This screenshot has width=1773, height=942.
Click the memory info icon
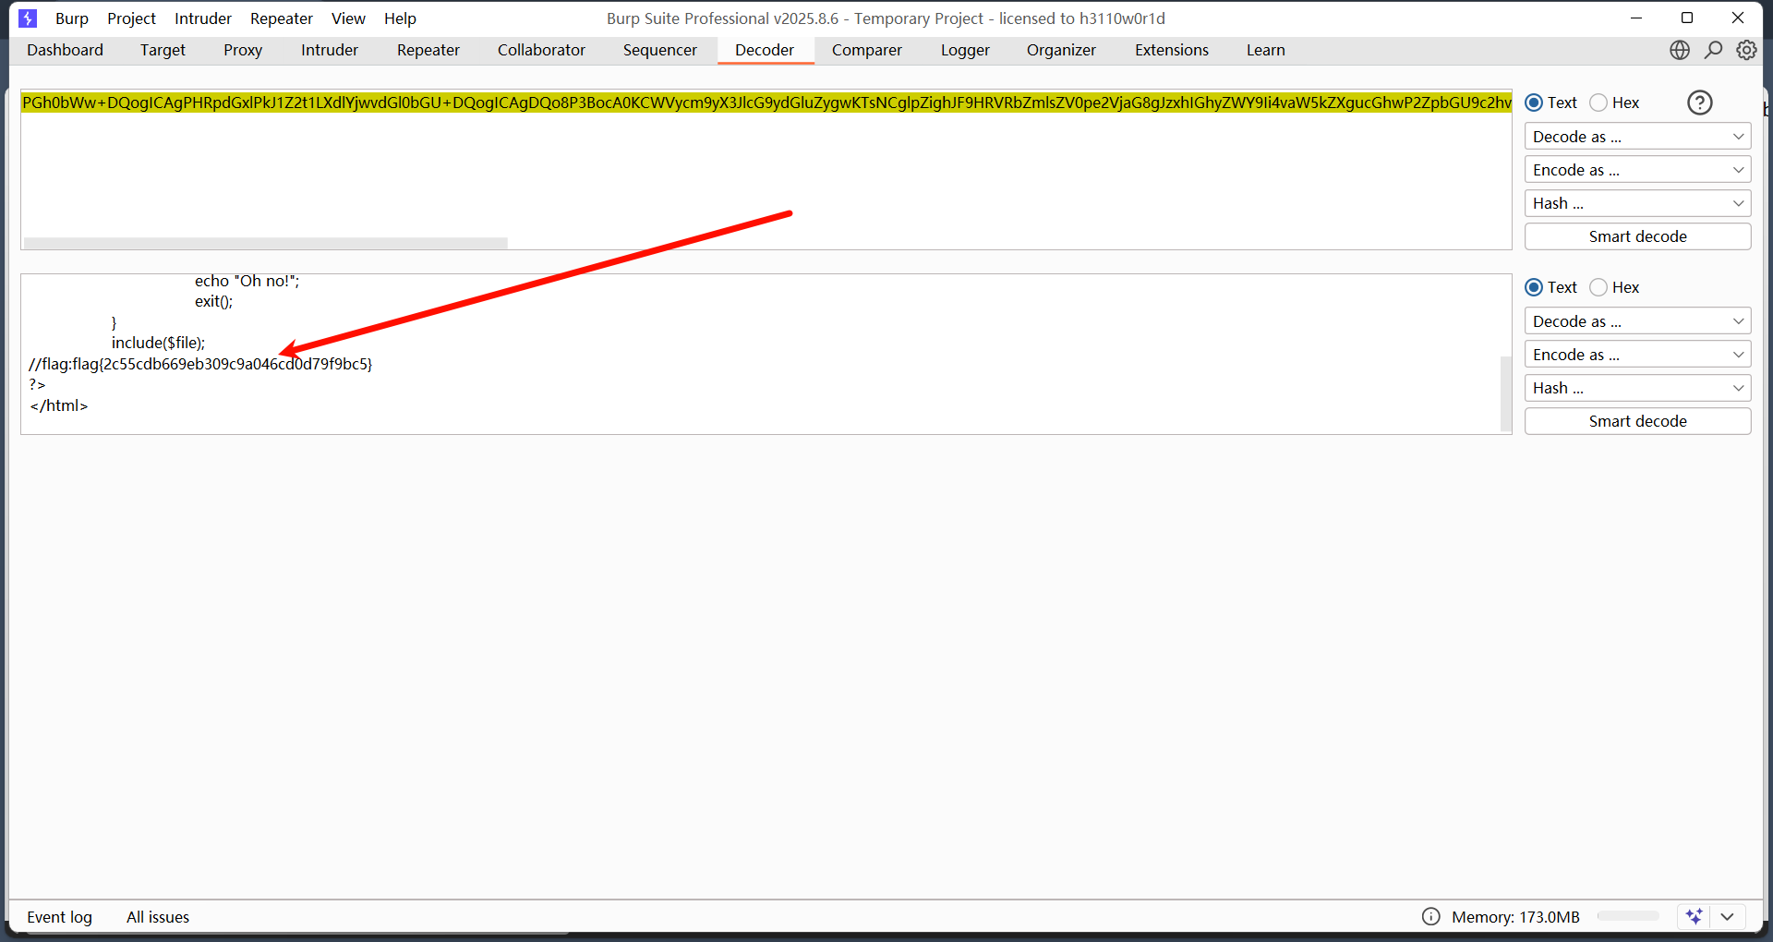tap(1431, 916)
